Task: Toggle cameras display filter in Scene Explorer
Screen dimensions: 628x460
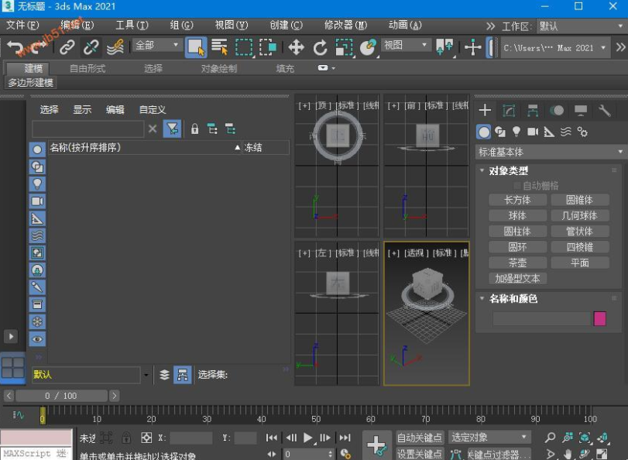Action: tap(37, 201)
